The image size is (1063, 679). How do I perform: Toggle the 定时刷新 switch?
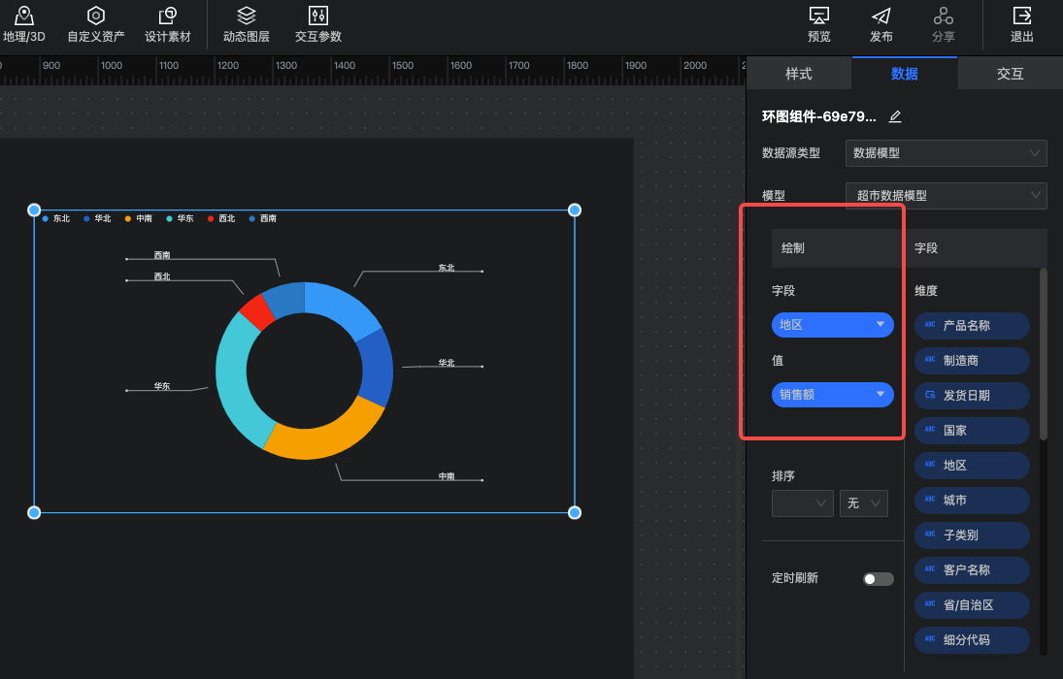click(x=879, y=579)
